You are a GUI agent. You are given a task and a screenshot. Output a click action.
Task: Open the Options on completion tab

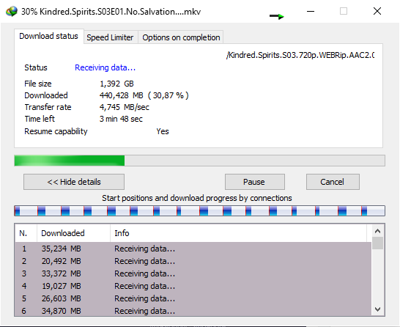pyautogui.click(x=181, y=37)
